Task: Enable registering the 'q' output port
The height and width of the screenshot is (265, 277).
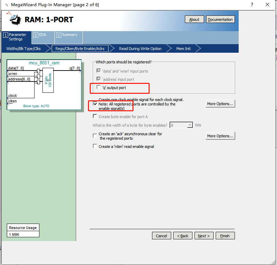Action: (x=99, y=87)
